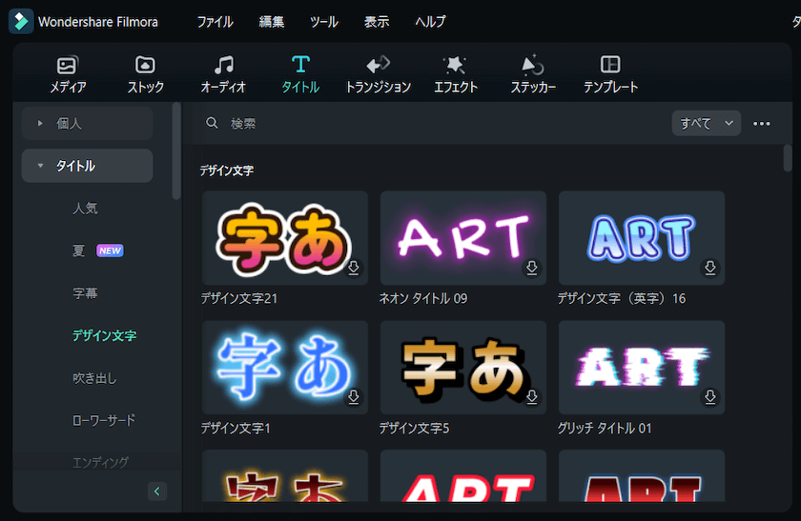Select 吹き出し in the sidebar
The image size is (801, 521).
[94, 378]
